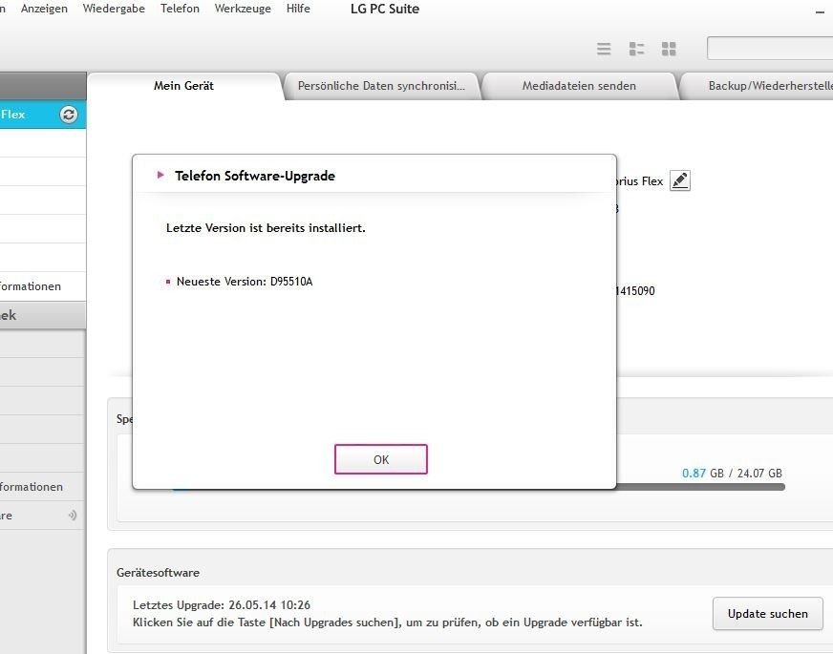This screenshot has width=833, height=654.
Task: Select the Mein Gerät tab
Action: tap(183, 86)
